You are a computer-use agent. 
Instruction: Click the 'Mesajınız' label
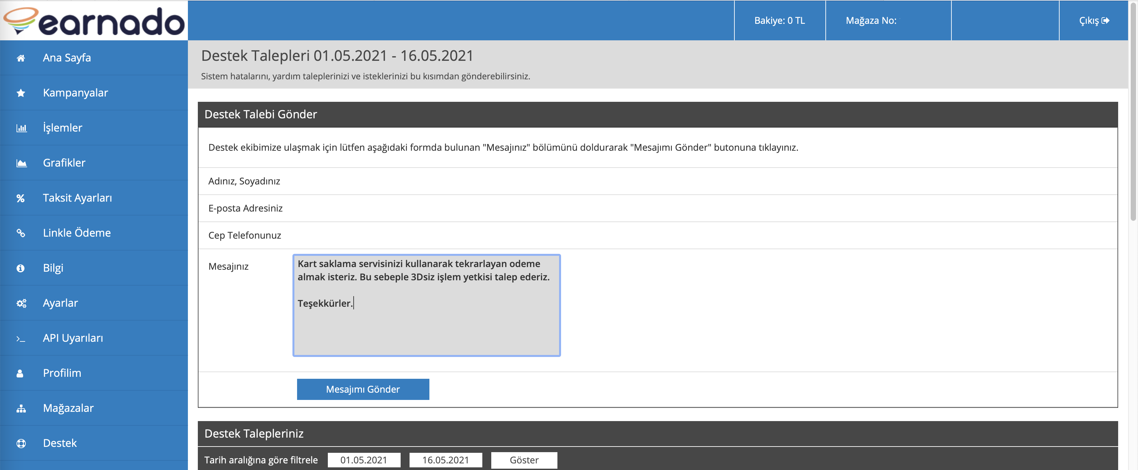click(x=228, y=266)
